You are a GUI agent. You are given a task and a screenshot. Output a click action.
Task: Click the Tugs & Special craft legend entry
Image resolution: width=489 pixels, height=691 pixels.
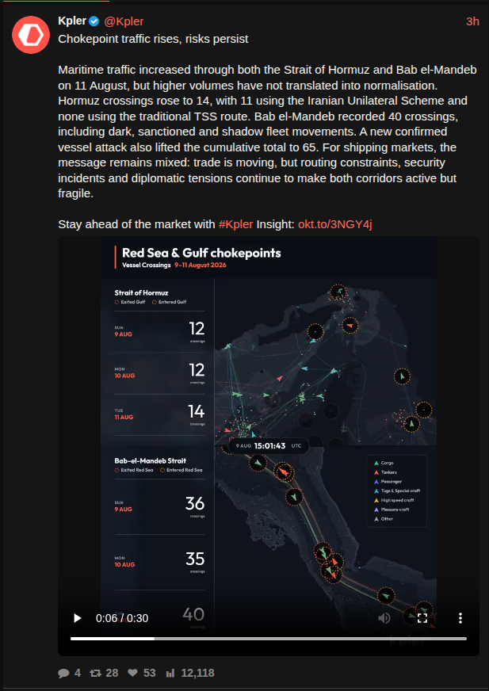pos(397,491)
